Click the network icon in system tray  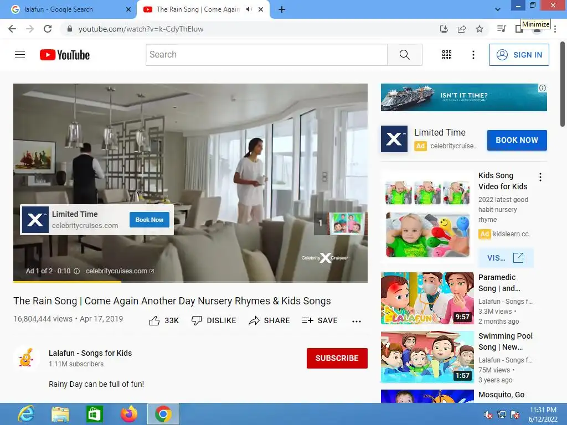pos(501,414)
